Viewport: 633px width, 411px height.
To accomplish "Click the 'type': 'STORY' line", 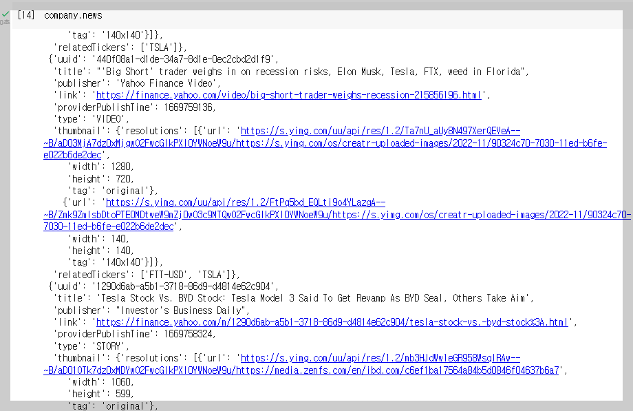I will click(92, 347).
